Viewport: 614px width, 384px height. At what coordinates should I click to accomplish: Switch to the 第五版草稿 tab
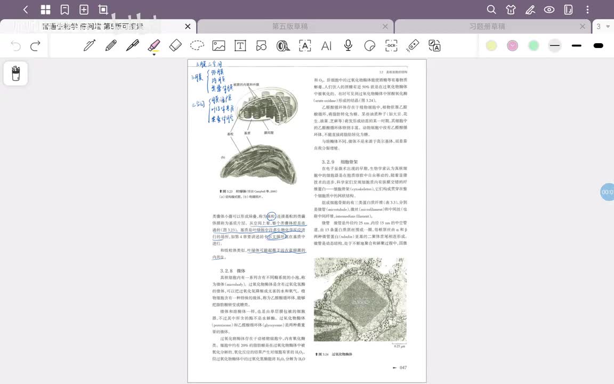[290, 26]
